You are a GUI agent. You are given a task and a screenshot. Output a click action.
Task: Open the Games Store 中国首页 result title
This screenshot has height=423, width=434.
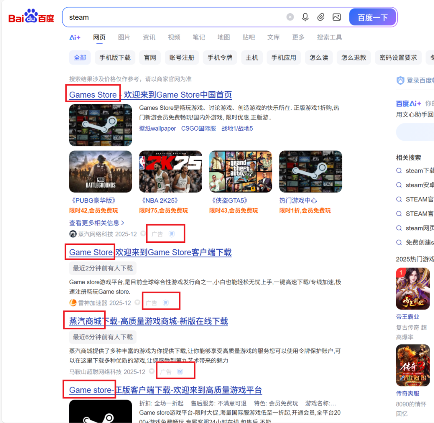point(151,95)
